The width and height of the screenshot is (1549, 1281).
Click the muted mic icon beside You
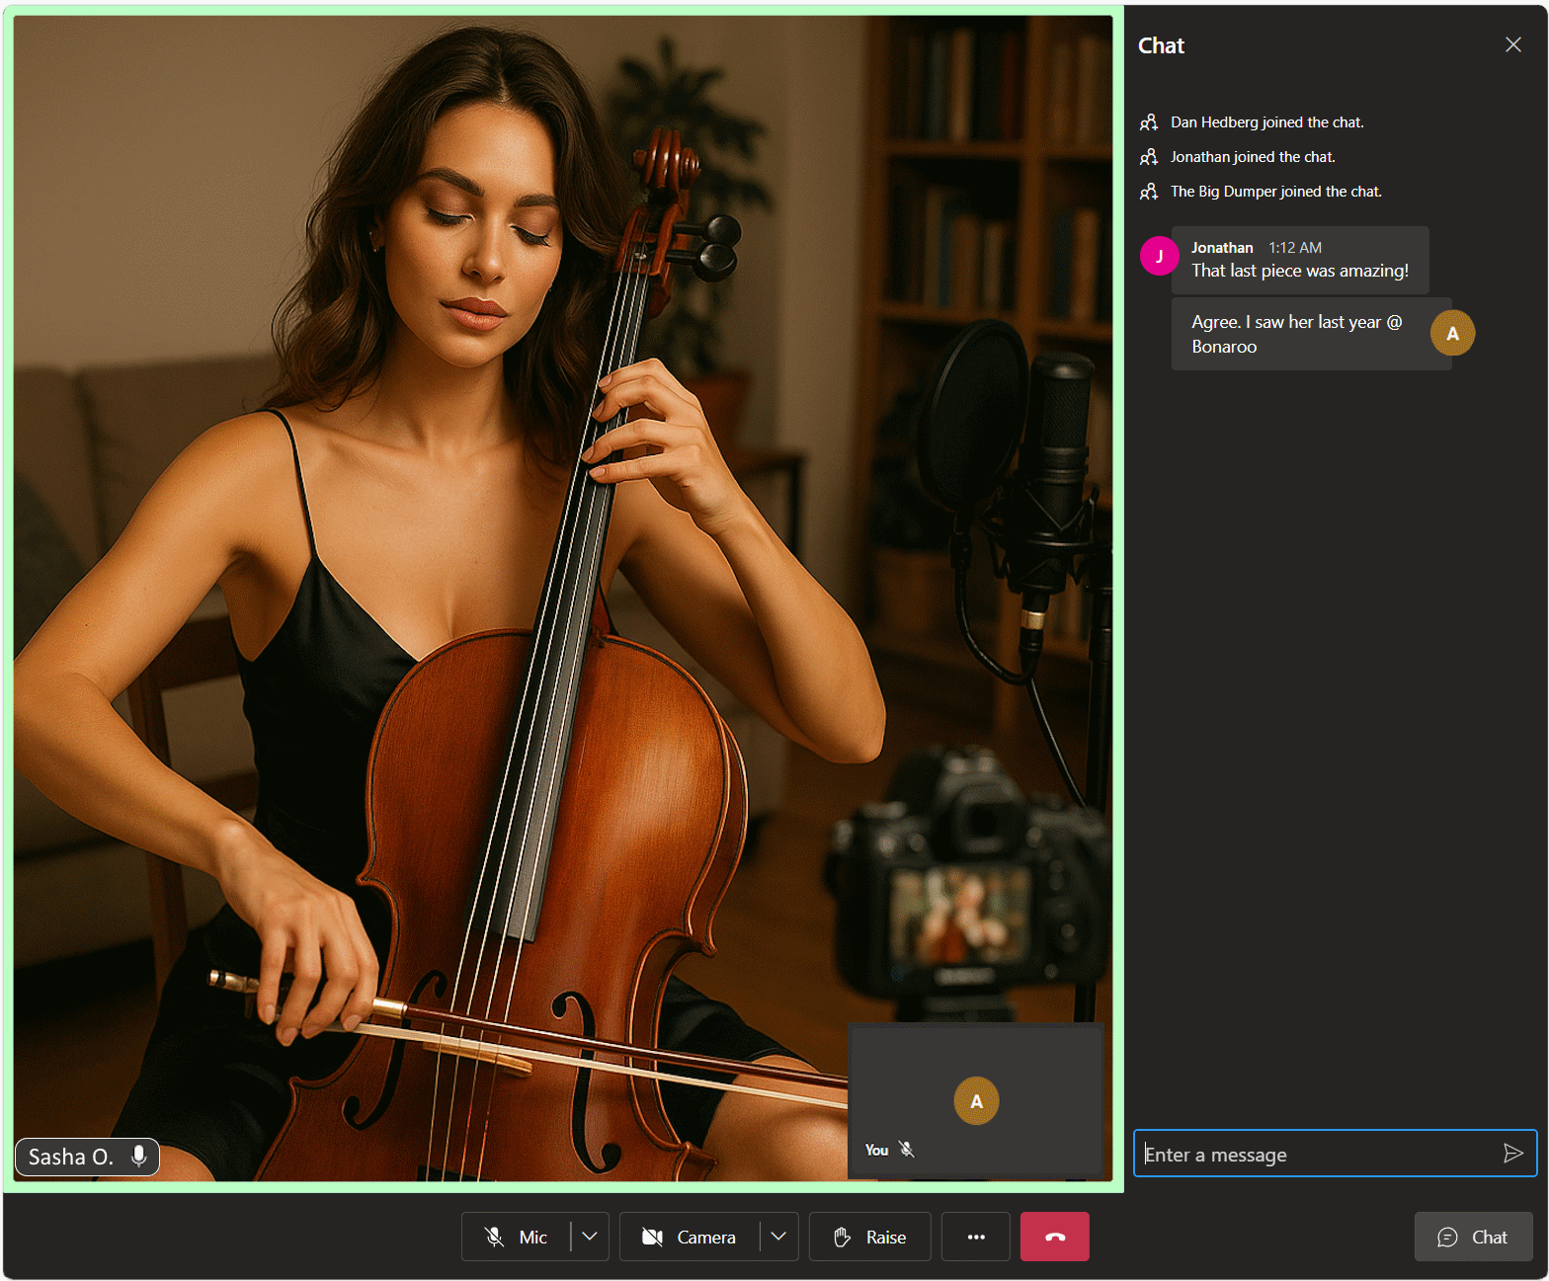pos(907,1150)
